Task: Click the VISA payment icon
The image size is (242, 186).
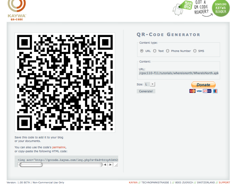Action: pos(199,91)
